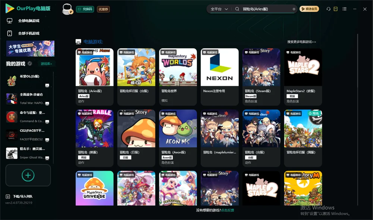
Task: Select 全面战争:拿破仑 in my games
Action: point(28,99)
